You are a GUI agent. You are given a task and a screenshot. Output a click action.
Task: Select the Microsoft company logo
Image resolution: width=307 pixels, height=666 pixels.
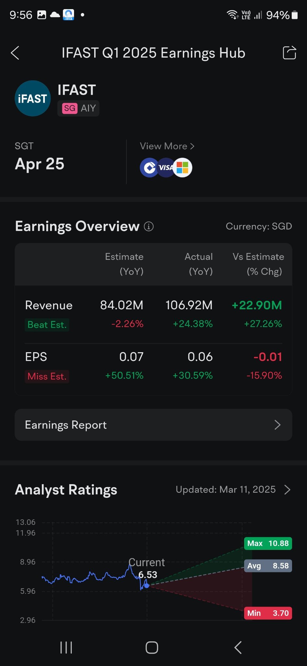coord(183,168)
